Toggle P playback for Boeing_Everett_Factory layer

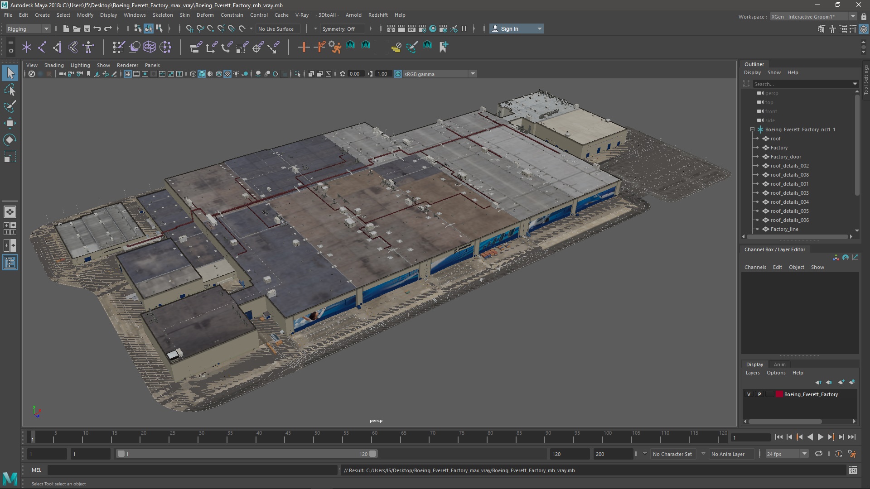click(759, 394)
